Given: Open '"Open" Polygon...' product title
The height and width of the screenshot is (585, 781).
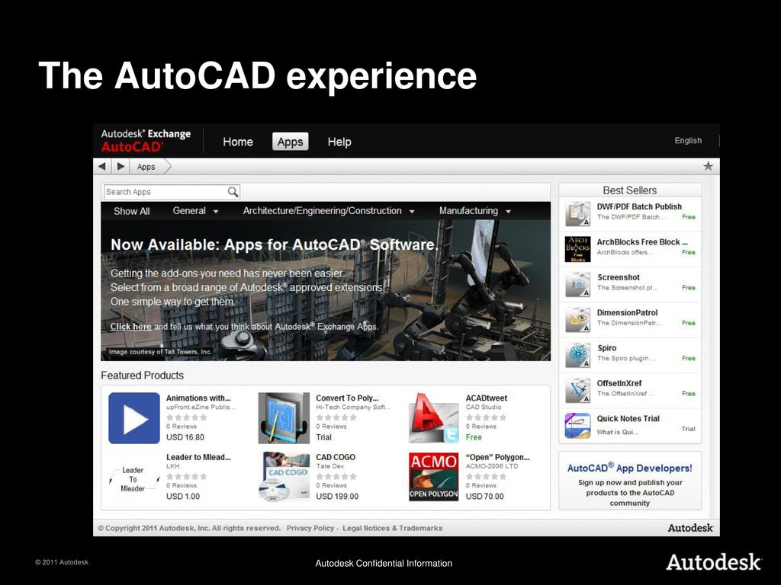Looking at the screenshot, I should 497,457.
